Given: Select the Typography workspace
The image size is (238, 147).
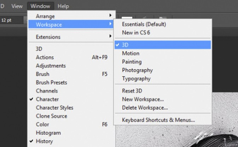Looking at the screenshot, I should (136, 79).
